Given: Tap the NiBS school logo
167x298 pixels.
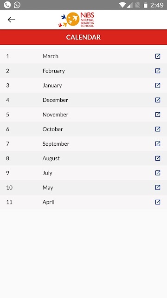Looking at the screenshot, I should pos(76,20).
